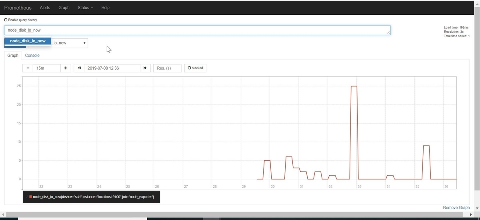Viewport: 480px width, 220px height.
Task: Click the red series swatch in the legend
Action: 30,197
